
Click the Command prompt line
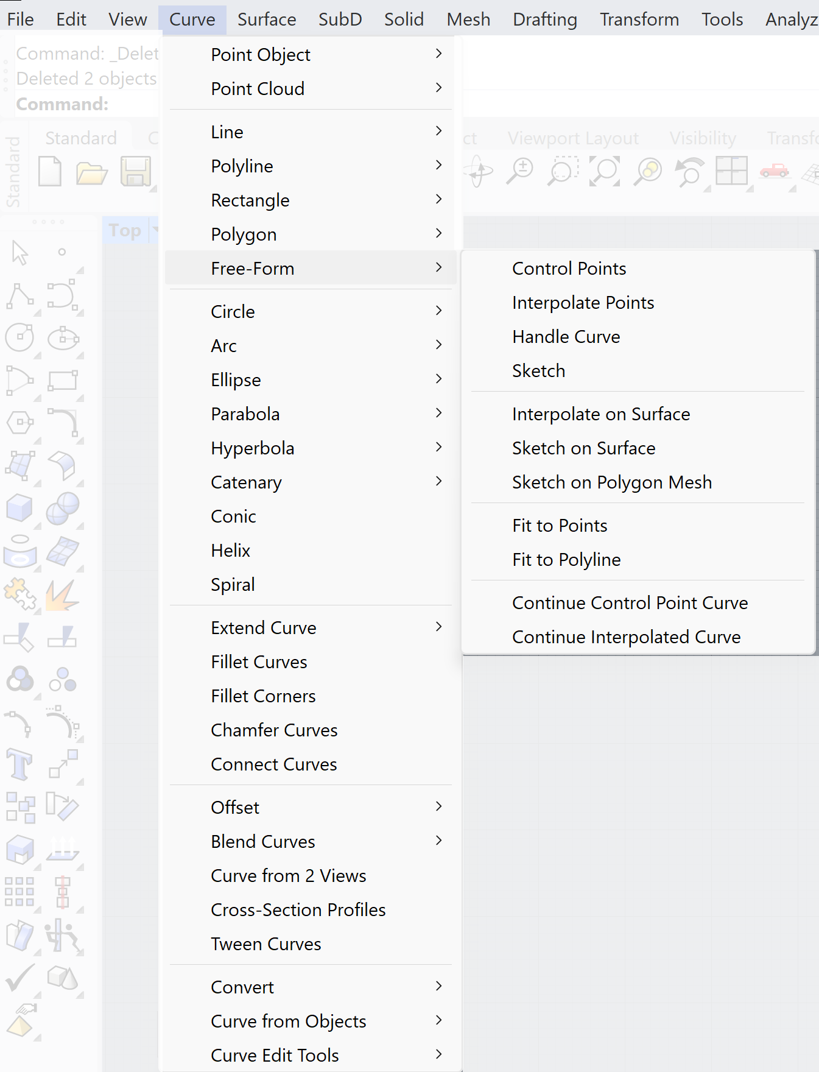click(x=85, y=104)
